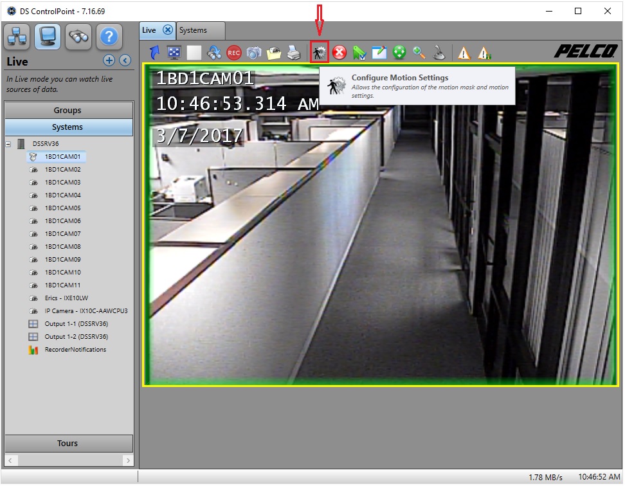Viewport: 625px width, 486px height.
Task: Stop the video with the red X icon
Action: coord(340,53)
